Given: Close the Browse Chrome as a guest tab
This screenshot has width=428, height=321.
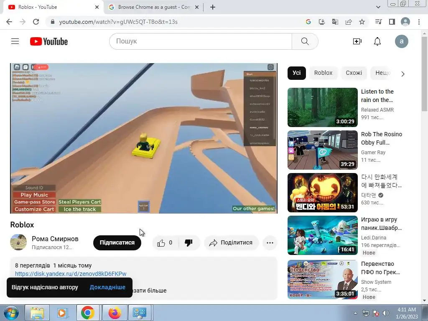Looking at the screenshot, I should coord(197,7).
